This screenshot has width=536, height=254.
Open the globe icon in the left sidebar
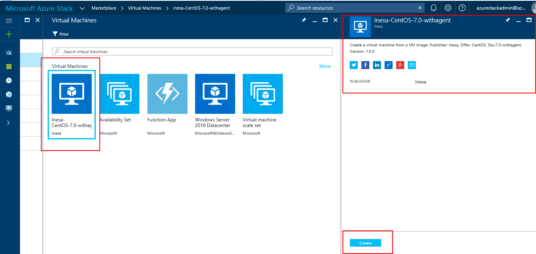[x=9, y=94]
